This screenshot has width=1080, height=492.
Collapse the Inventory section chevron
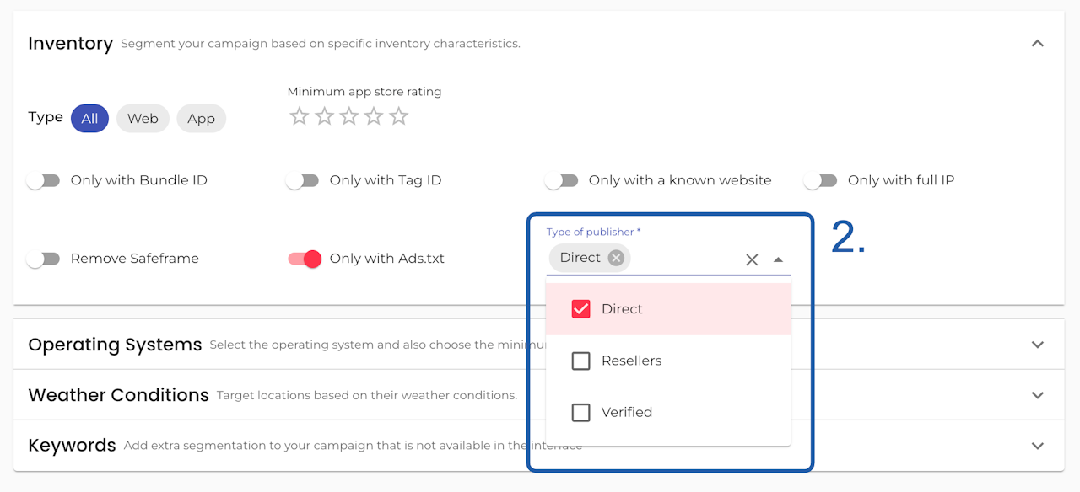tap(1038, 43)
